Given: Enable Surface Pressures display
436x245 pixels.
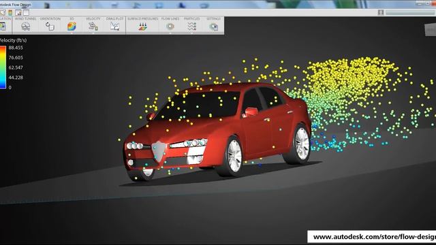Looking at the screenshot, I should (x=142, y=27).
